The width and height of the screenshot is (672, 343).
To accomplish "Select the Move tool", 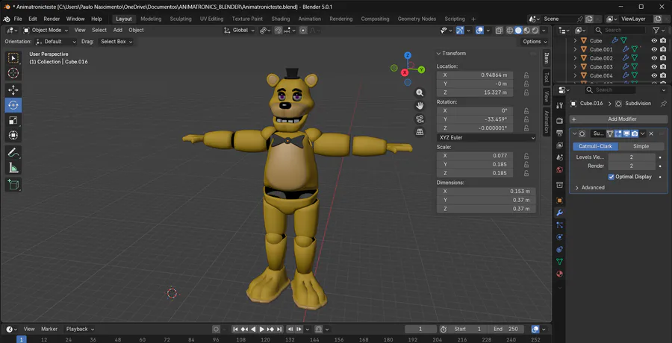I will click(13, 90).
